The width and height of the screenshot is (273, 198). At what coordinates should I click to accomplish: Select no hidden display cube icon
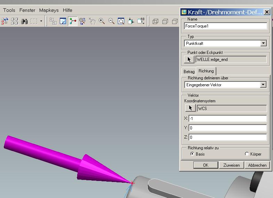175,21
